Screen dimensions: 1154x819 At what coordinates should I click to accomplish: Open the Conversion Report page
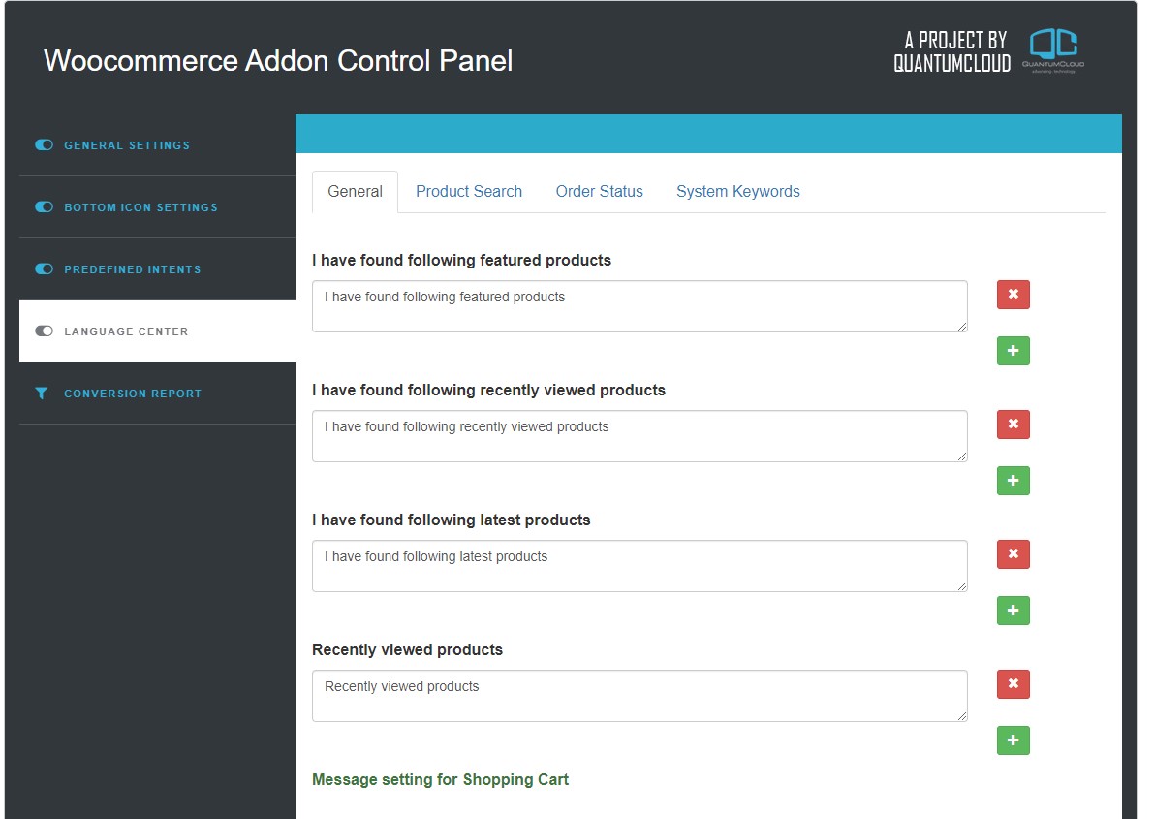(157, 394)
